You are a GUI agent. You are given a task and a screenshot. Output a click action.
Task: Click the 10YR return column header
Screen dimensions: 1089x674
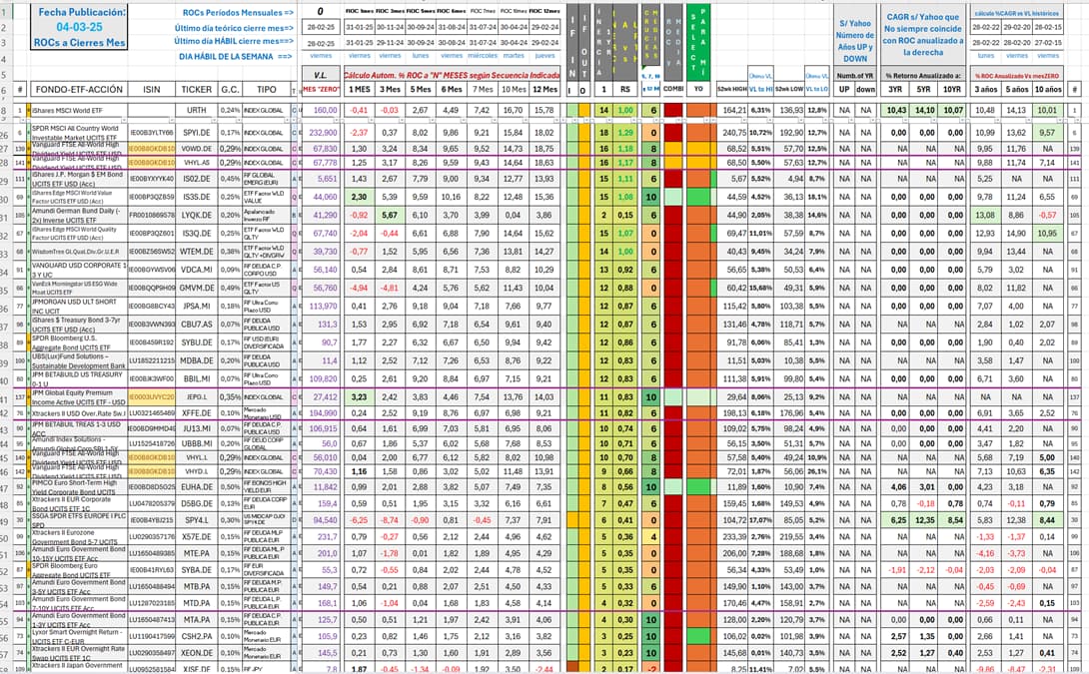click(955, 90)
